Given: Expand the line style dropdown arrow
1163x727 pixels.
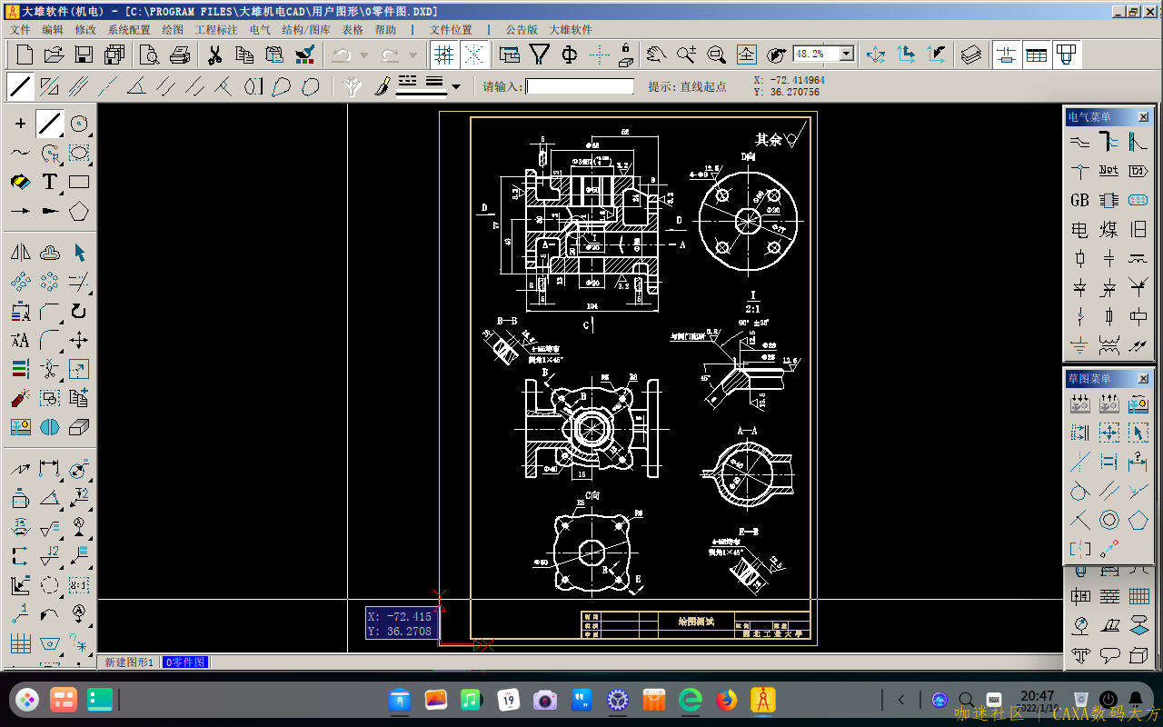Looking at the screenshot, I should click(456, 86).
